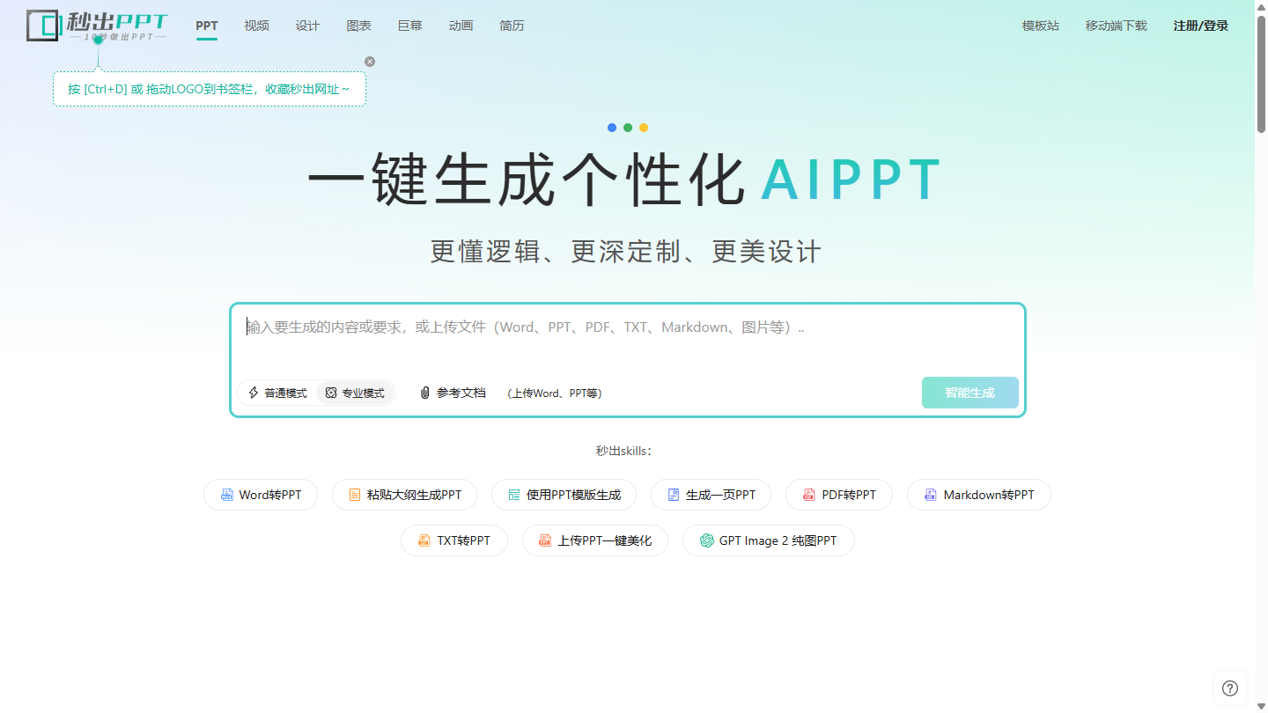Click the PDF转PPT file icon
The image size is (1268, 713).
[809, 495]
